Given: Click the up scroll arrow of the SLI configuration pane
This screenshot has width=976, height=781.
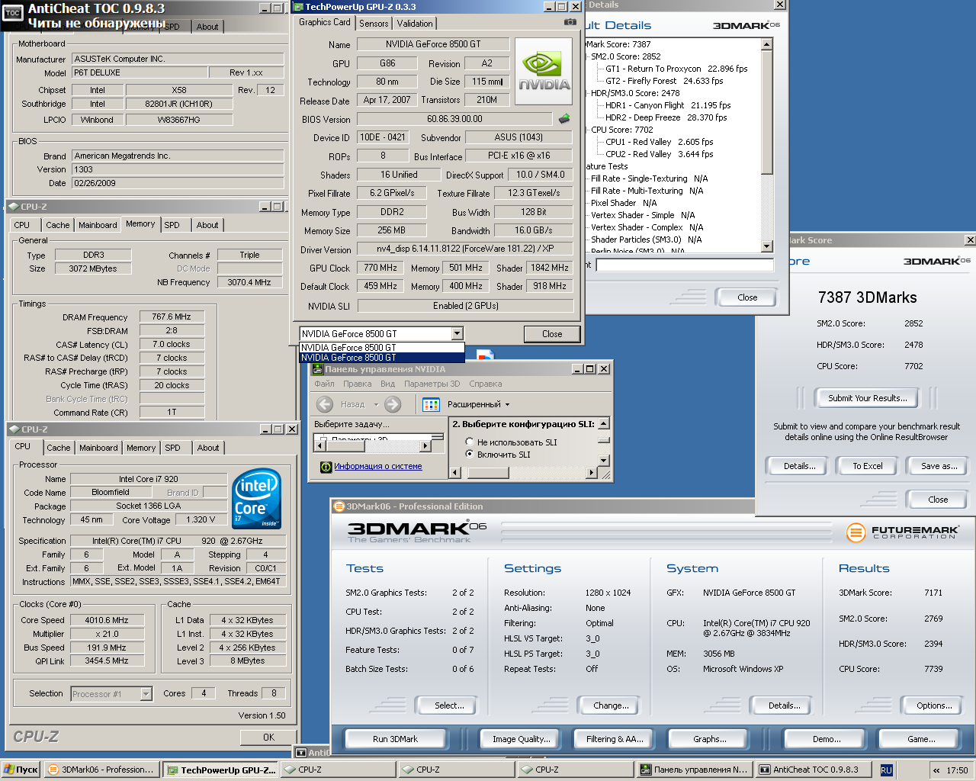Looking at the screenshot, I should coord(604,423).
